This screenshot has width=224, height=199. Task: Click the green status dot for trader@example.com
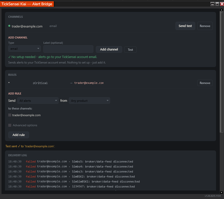coord(9,26)
